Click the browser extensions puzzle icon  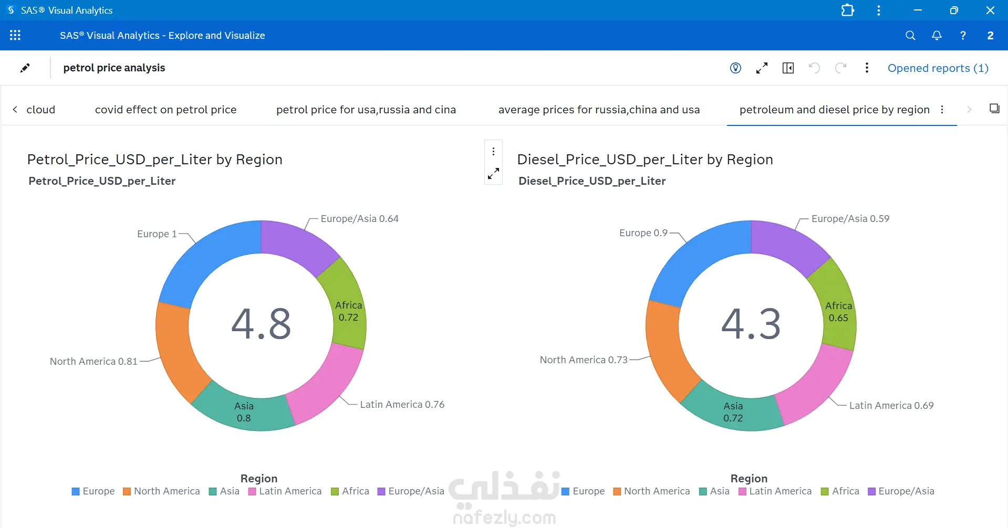847,10
